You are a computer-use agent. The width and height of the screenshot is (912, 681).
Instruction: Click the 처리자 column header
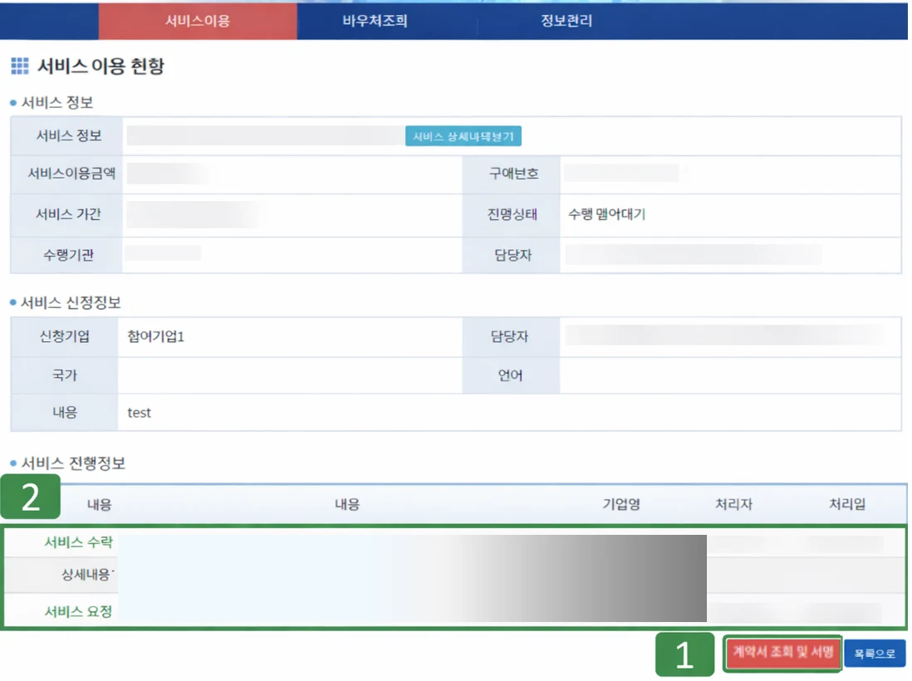734,504
